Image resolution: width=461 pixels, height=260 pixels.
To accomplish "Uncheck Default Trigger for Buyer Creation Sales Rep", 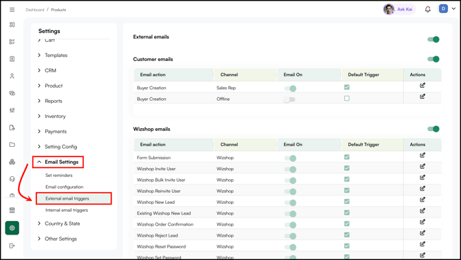I will click(347, 87).
